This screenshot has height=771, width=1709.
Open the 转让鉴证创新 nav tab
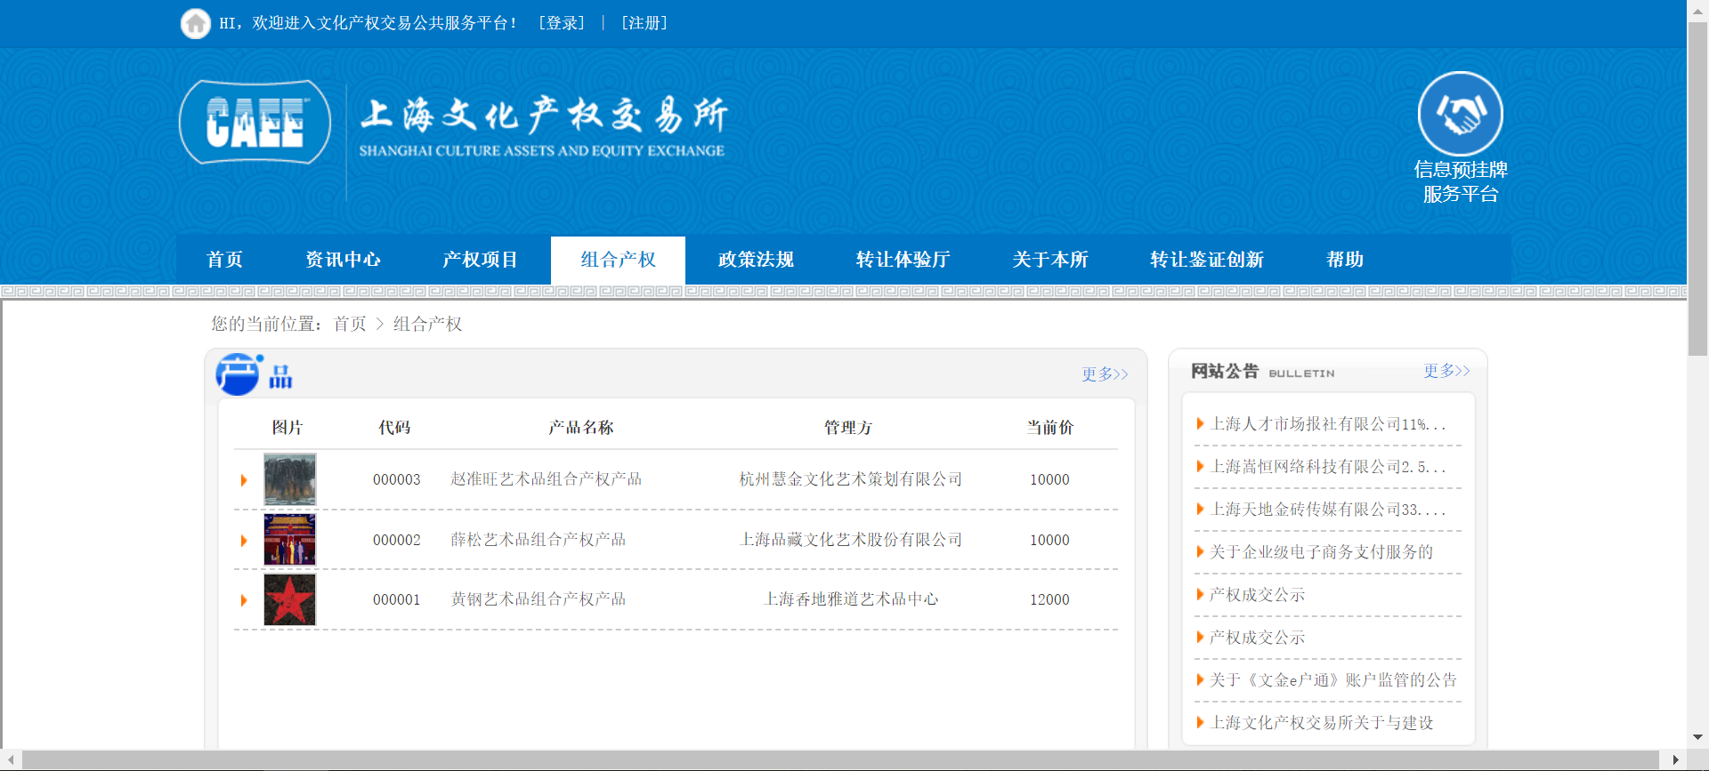tap(1206, 260)
